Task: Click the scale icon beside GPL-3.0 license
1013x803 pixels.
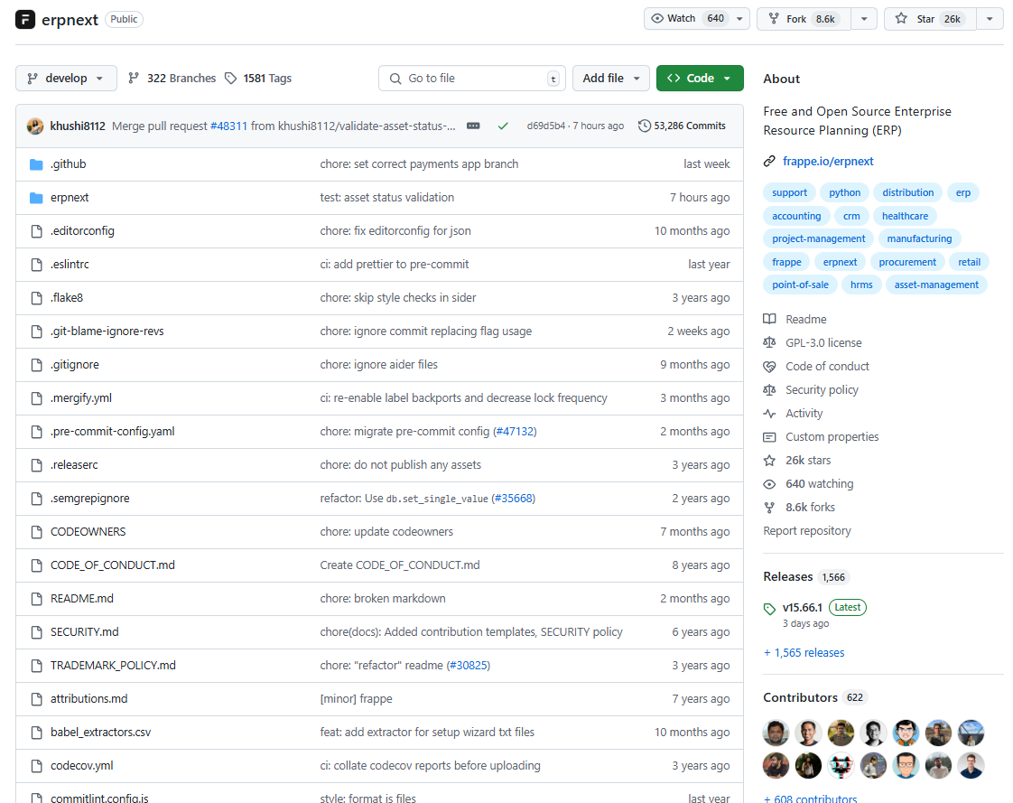Action: coord(769,342)
